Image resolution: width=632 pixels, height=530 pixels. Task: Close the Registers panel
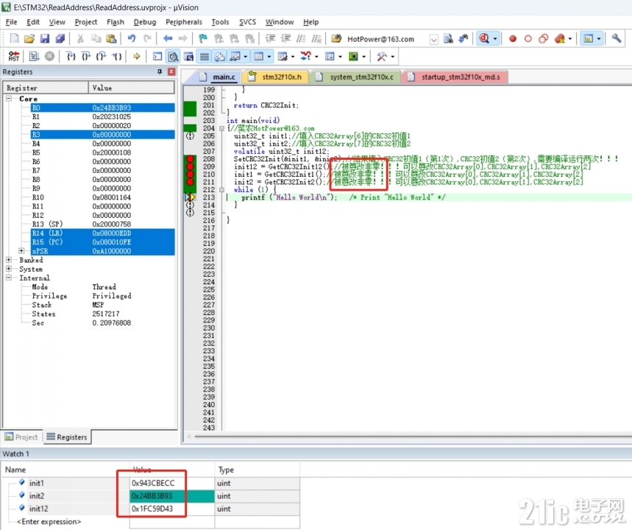point(171,71)
